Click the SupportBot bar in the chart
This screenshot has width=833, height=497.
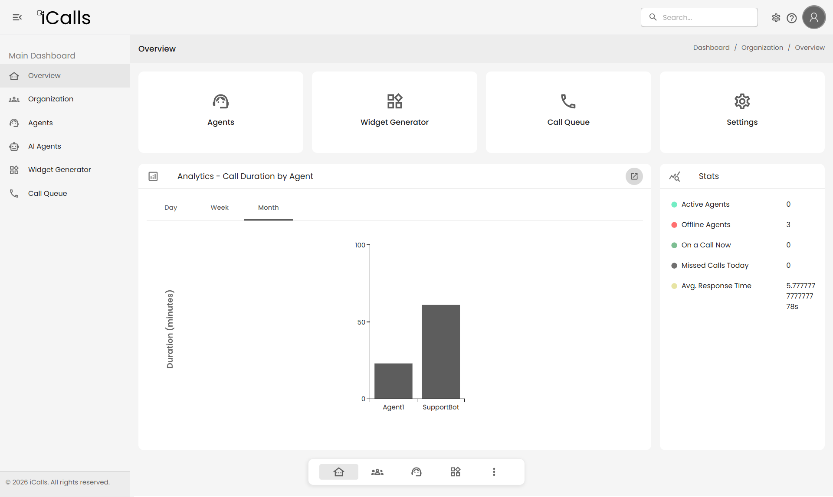(x=441, y=351)
